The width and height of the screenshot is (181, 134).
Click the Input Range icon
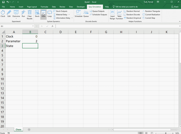pos(112,14)
